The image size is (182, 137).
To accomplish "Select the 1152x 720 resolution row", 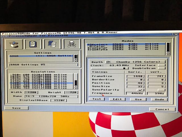I will click(x=41, y=80).
